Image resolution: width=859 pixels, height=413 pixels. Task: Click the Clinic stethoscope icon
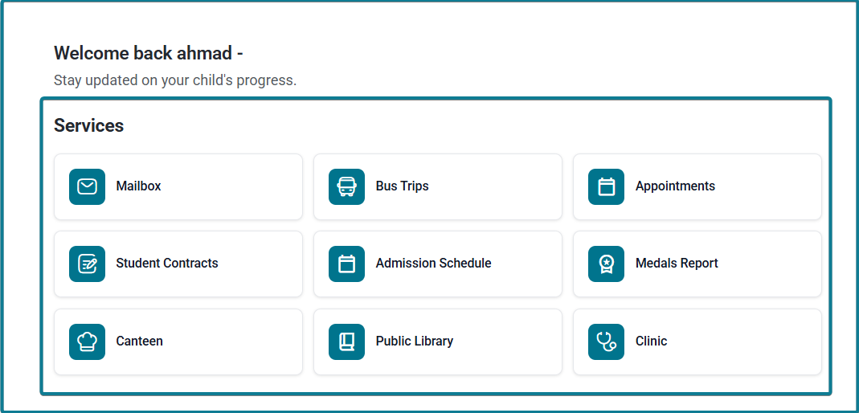point(607,341)
